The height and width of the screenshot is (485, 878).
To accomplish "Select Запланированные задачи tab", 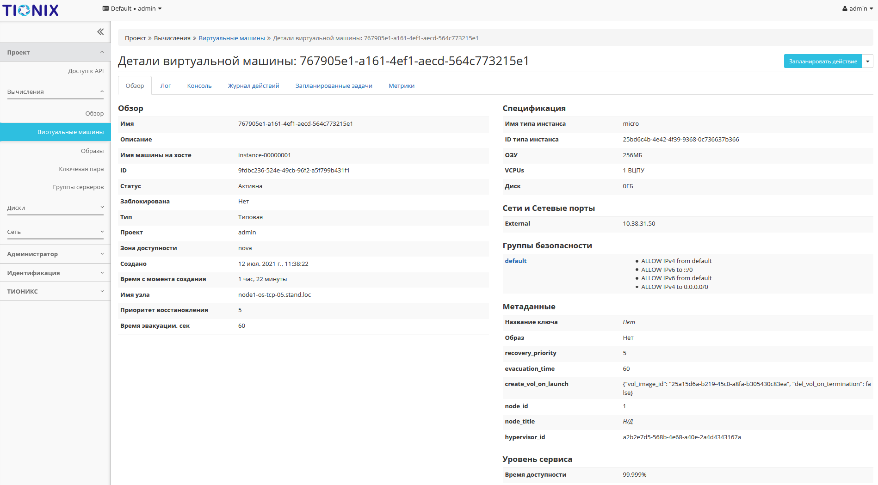I will pyautogui.click(x=334, y=86).
